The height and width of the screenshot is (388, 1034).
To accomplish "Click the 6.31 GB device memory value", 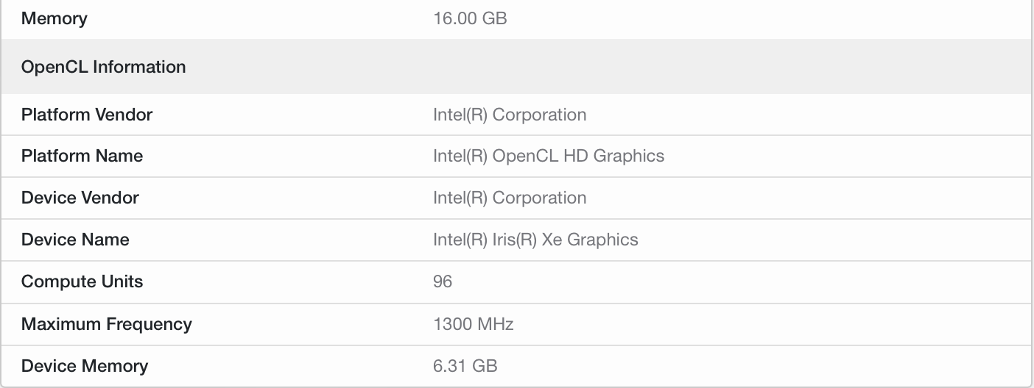I will (465, 366).
